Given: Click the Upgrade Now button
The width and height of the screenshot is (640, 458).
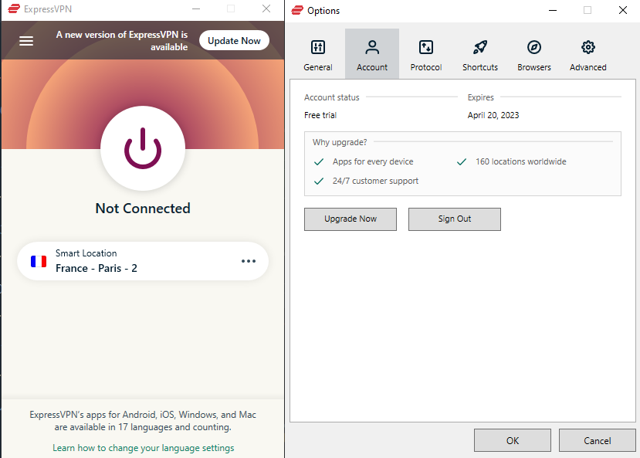Looking at the screenshot, I should [350, 219].
